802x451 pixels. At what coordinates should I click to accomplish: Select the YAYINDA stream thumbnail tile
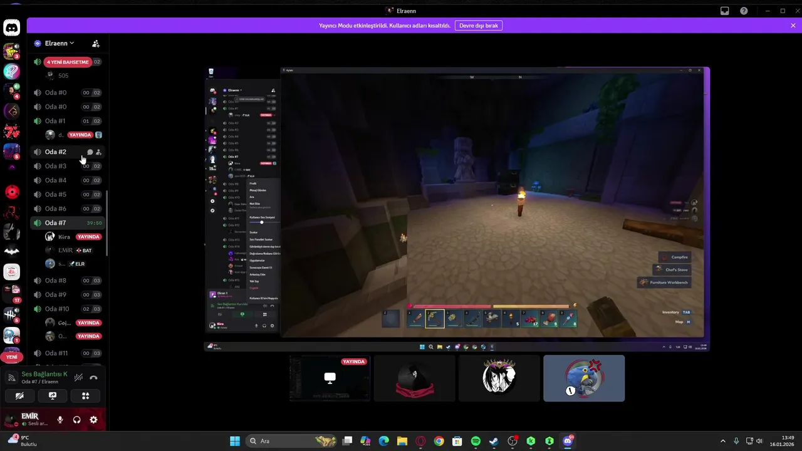[x=330, y=378]
